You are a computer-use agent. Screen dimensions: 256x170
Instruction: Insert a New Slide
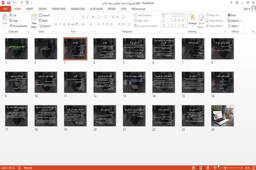pyautogui.click(x=34, y=21)
